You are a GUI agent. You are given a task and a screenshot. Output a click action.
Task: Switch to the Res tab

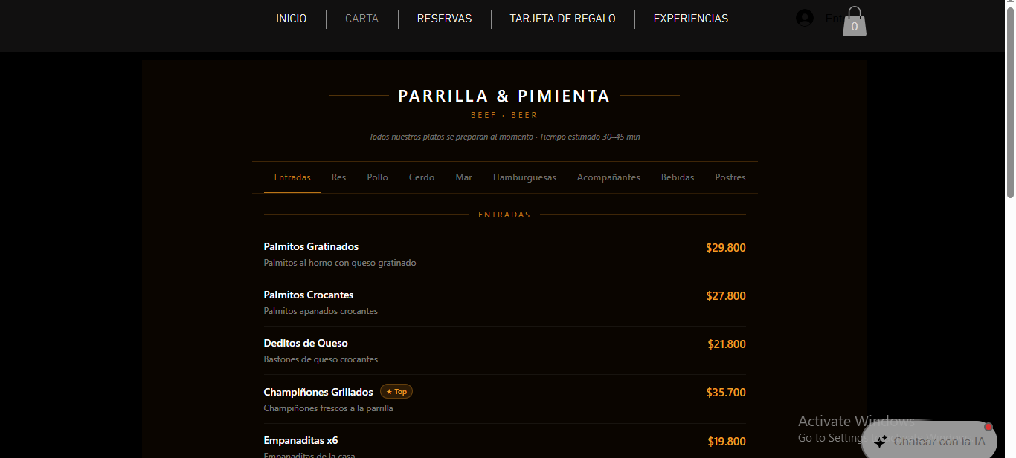click(338, 177)
